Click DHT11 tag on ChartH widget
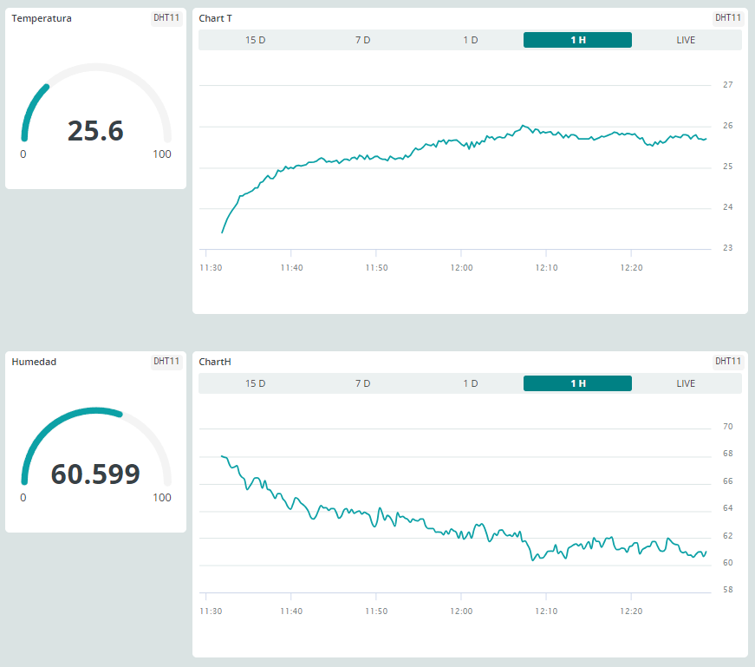This screenshot has width=755, height=667. tap(727, 362)
